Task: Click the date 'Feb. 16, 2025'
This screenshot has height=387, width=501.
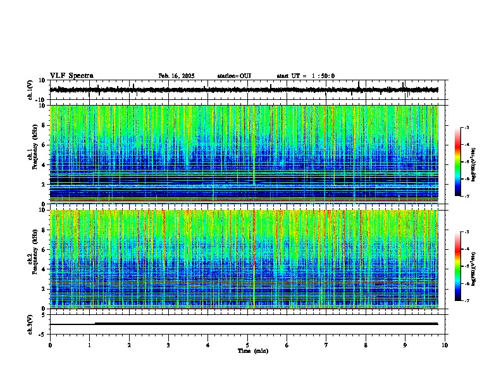Action: [x=176, y=76]
